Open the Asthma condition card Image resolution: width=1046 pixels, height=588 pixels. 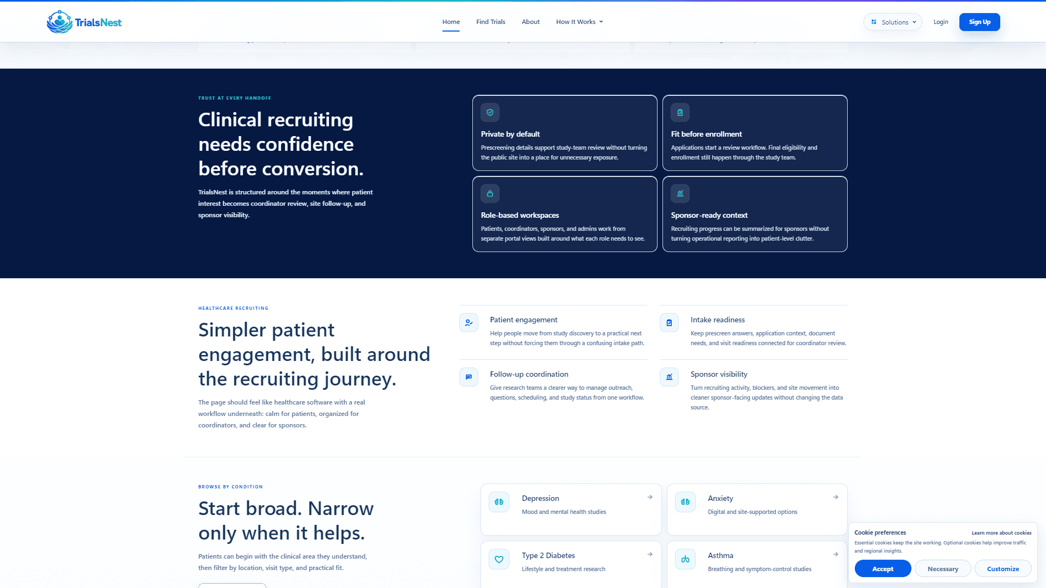pyautogui.click(x=757, y=565)
